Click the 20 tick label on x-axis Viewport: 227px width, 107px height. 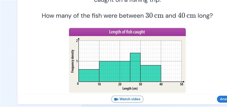tap(120, 84)
